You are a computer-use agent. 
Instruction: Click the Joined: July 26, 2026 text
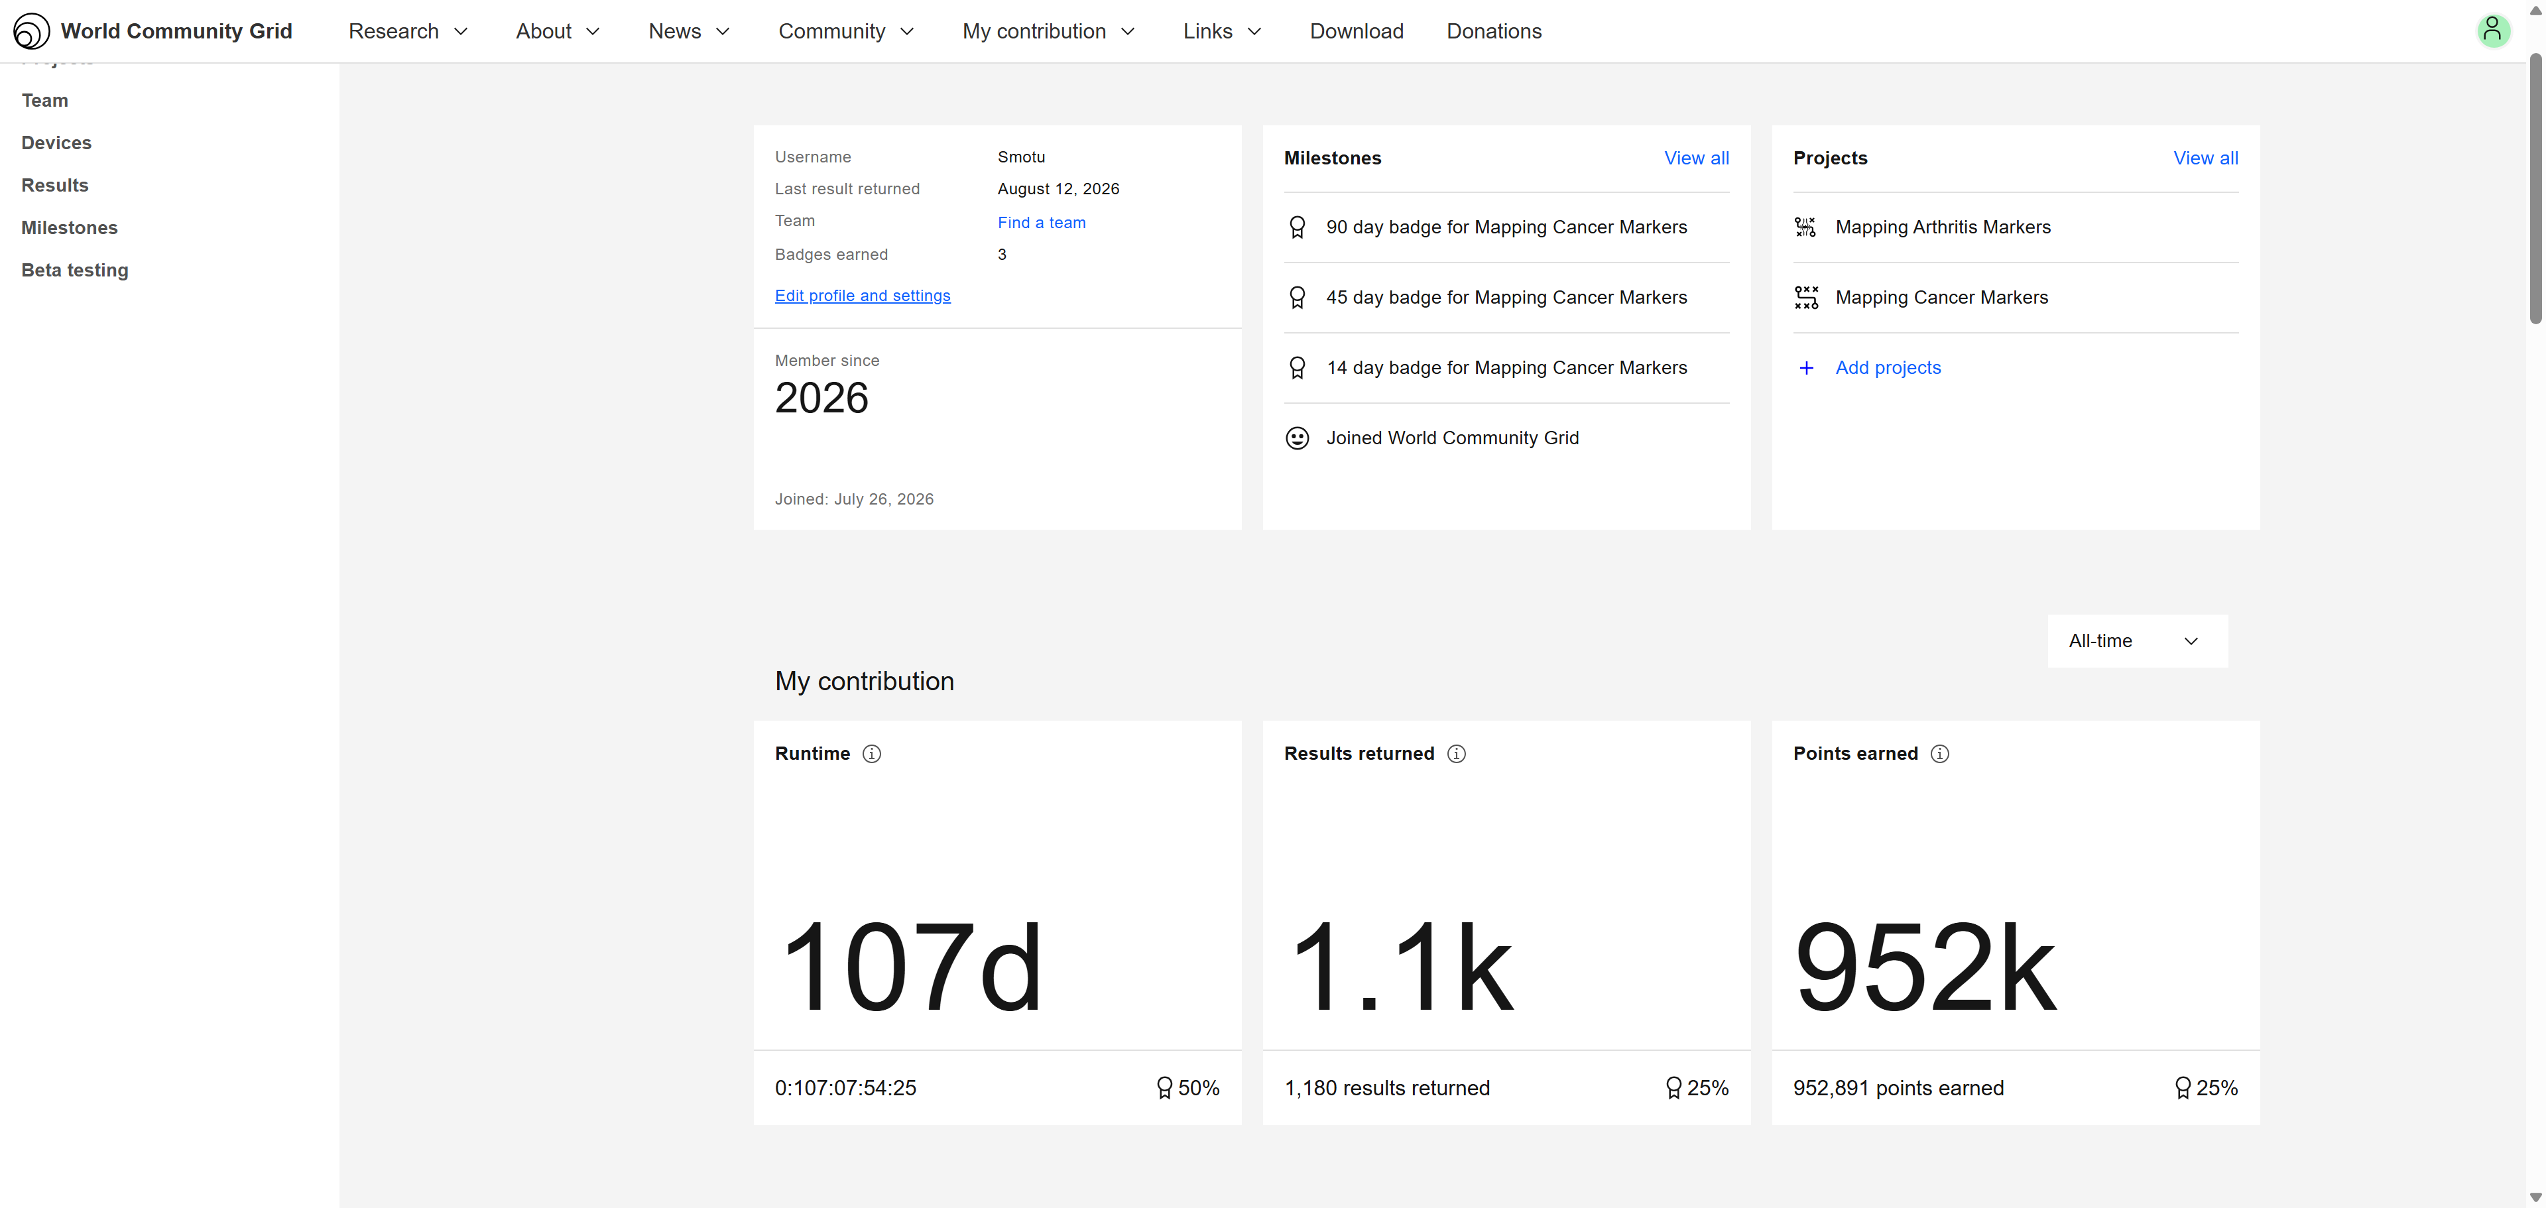coord(854,499)
